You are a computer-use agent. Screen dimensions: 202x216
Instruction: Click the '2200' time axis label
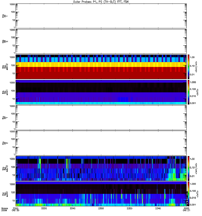[16, 208]
